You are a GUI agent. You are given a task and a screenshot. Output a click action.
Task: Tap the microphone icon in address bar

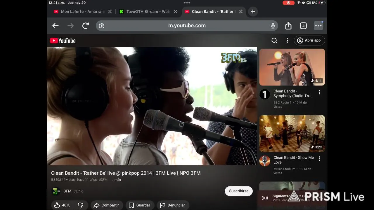click(273, 26)
